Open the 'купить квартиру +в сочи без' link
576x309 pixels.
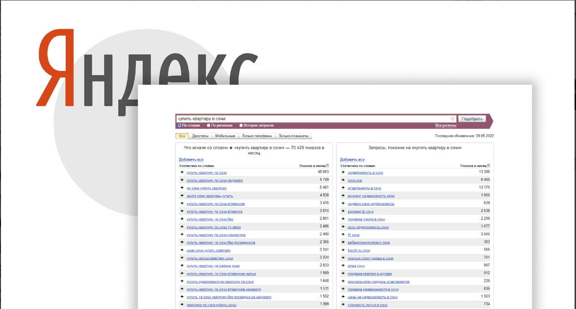[210, 219]
